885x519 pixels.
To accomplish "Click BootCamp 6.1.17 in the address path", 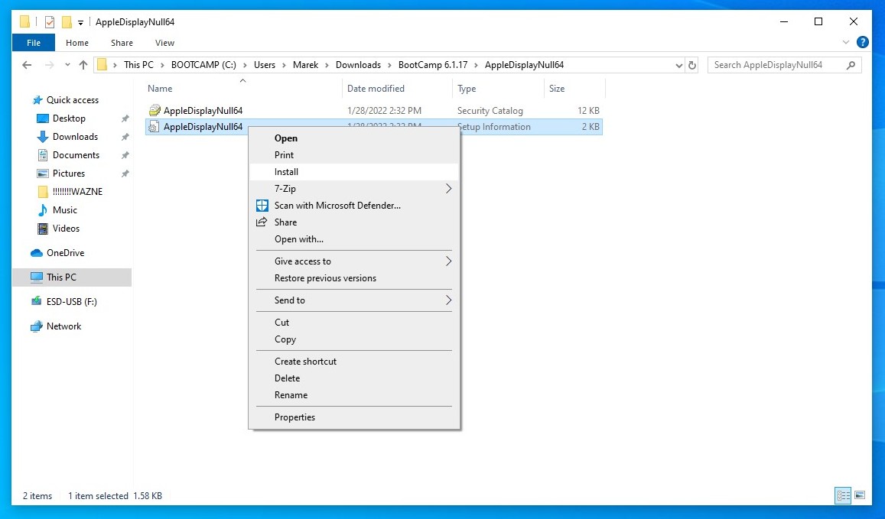I will (x=433, y=65).
